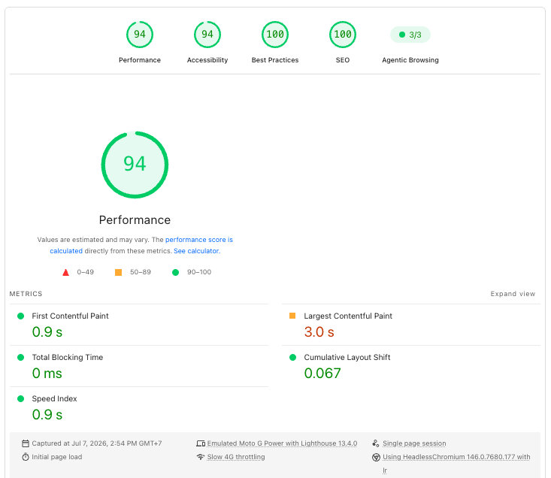This screenshot has width=551, height=478.
Task: Click the Speed Index label
Action: [x=54, y=398]
